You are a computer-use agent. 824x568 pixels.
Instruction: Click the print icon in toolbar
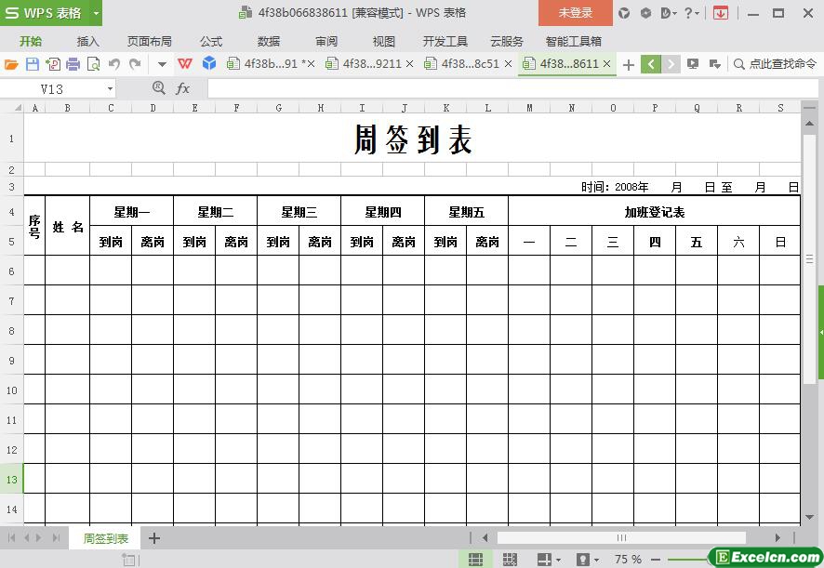click(x=73, y=64)
